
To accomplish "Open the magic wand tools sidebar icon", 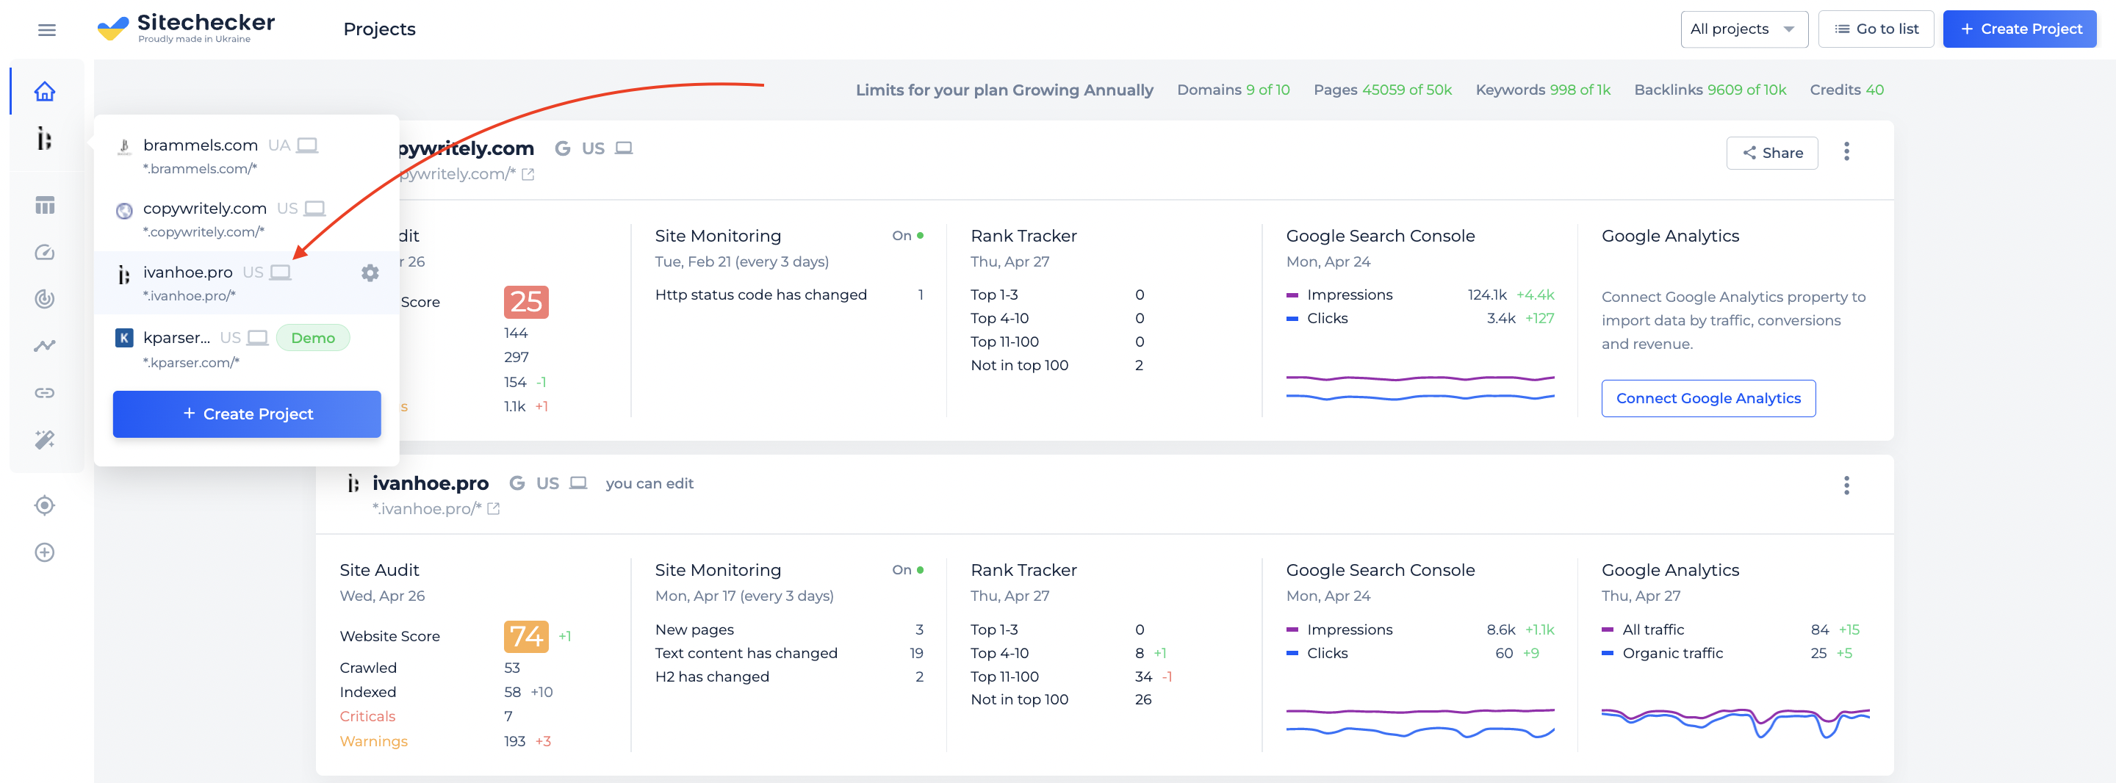I will coord(45,439).
